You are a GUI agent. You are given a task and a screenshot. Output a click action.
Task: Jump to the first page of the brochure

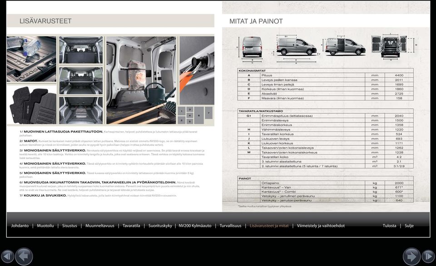[8, 256]
